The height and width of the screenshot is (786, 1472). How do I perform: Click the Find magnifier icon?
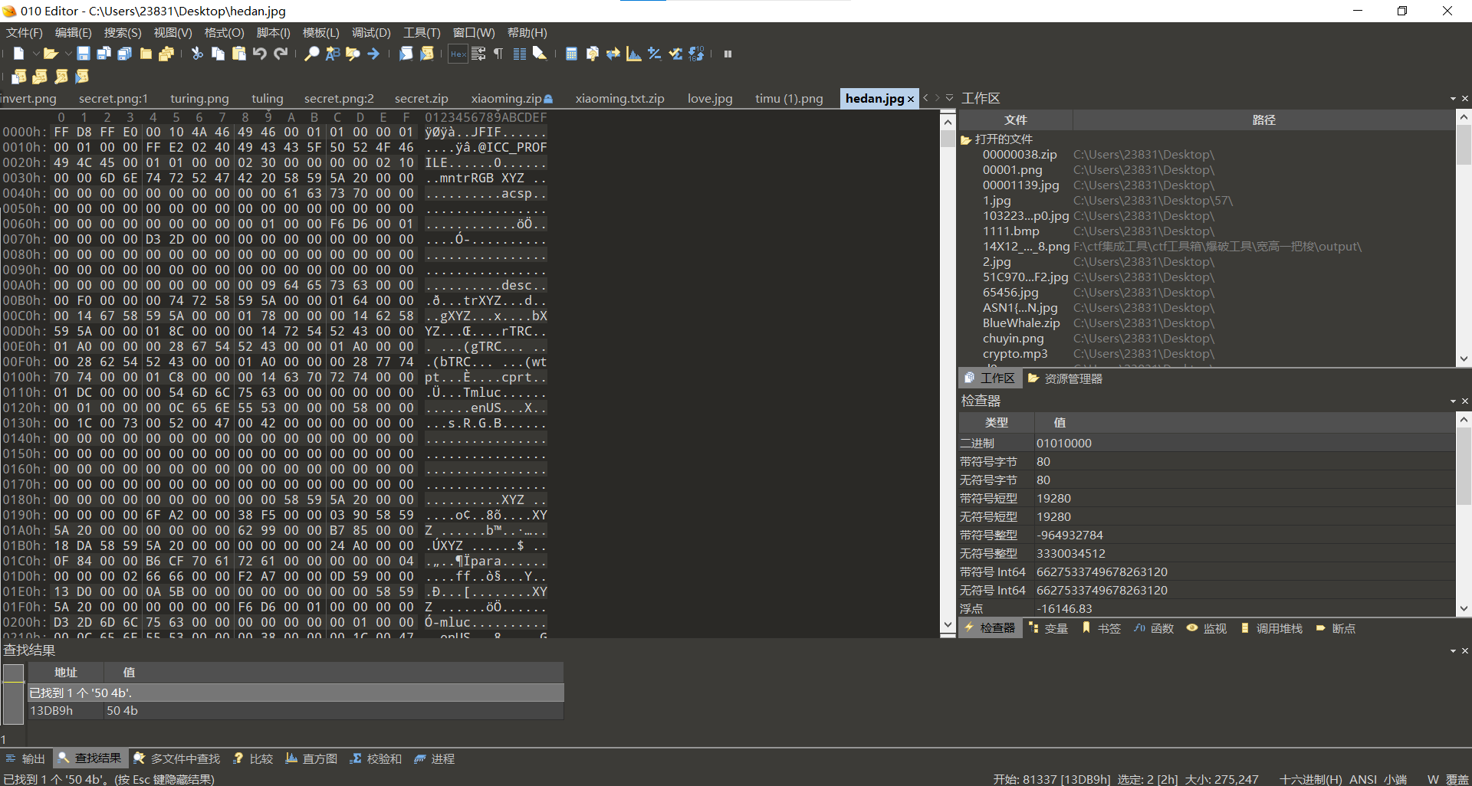pyautogui.click(x=312, y=54)
